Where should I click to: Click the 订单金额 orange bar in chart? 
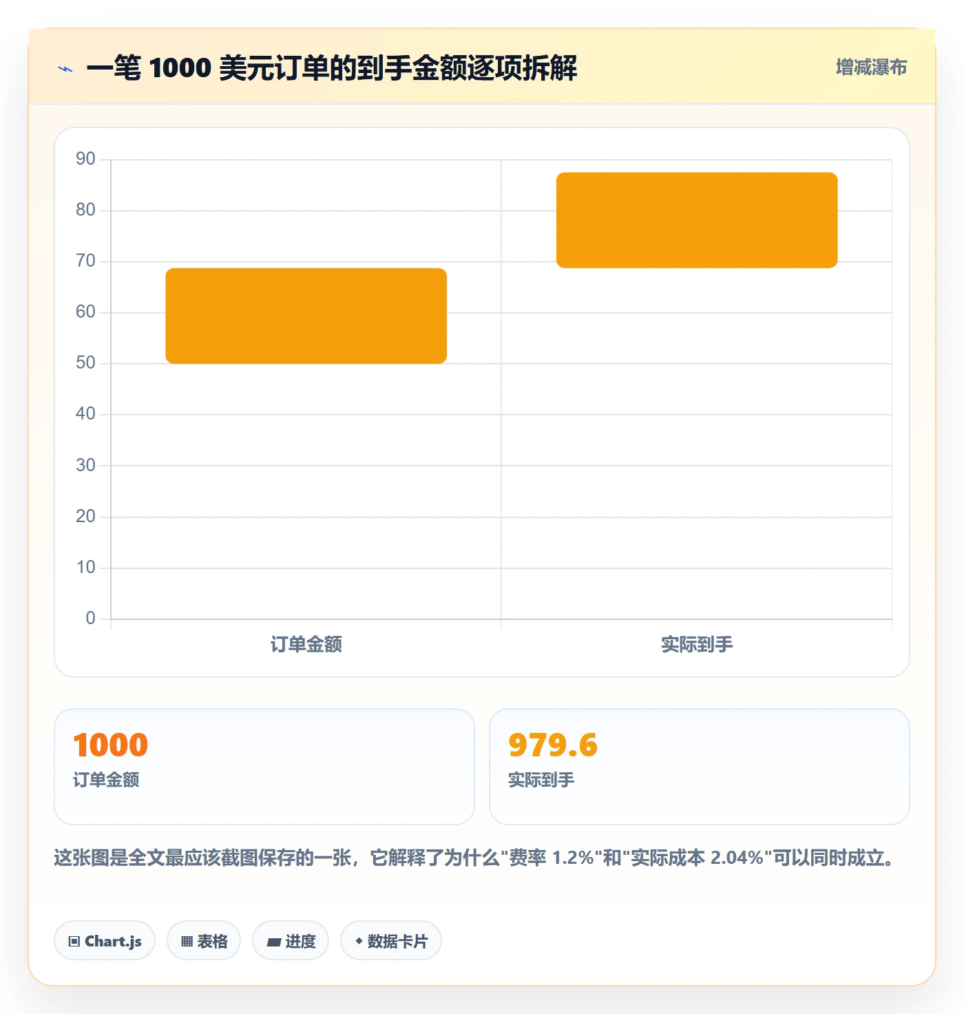click(x=306, y=316)
